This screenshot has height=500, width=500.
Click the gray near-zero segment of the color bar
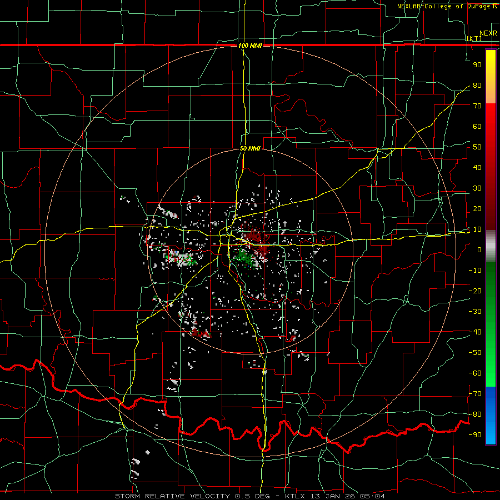491,246
